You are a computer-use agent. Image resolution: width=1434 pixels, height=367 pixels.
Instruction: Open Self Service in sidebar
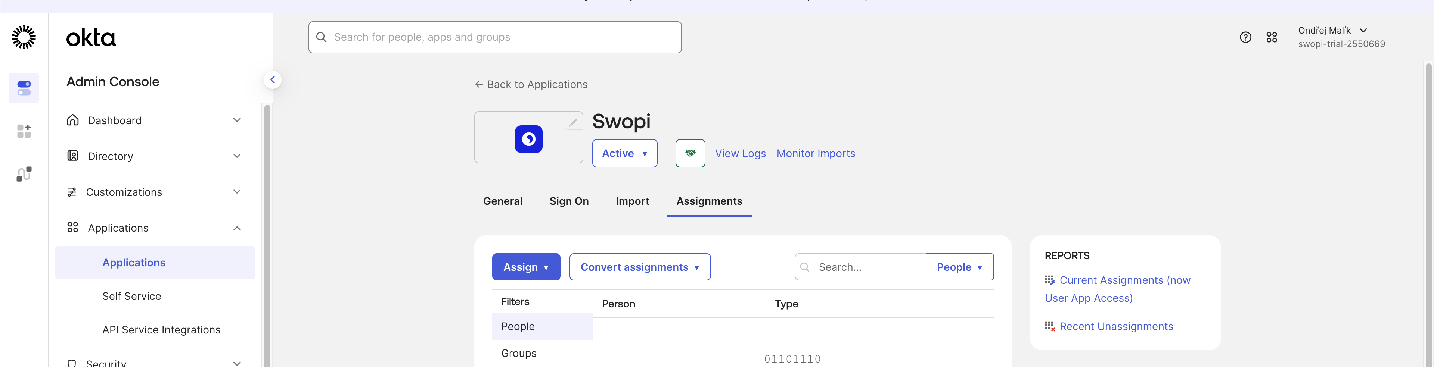132,297
